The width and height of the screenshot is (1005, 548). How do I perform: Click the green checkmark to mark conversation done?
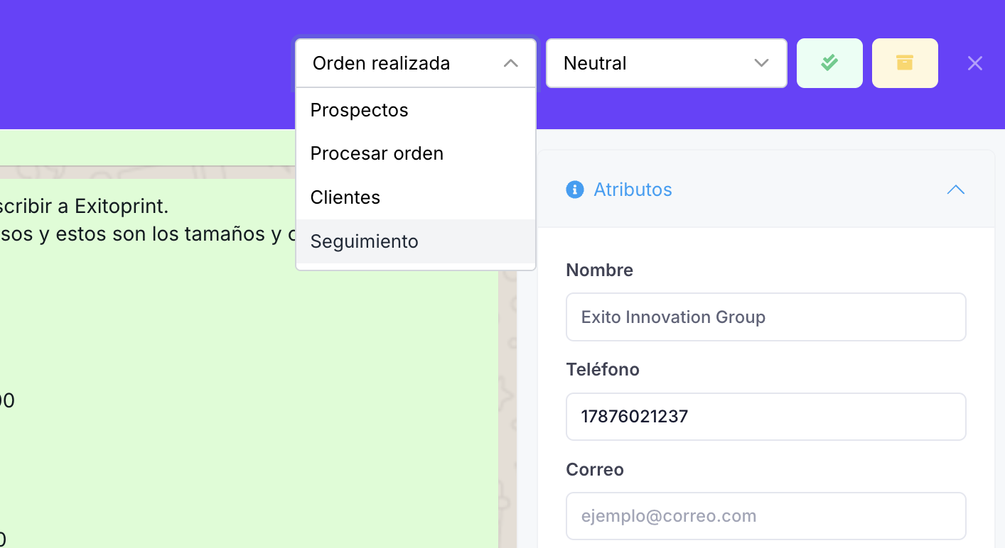click(829, 62)
